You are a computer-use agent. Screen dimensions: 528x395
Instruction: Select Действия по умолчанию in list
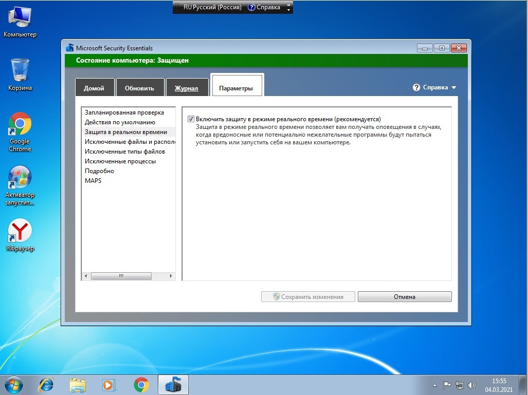[128, 122]
